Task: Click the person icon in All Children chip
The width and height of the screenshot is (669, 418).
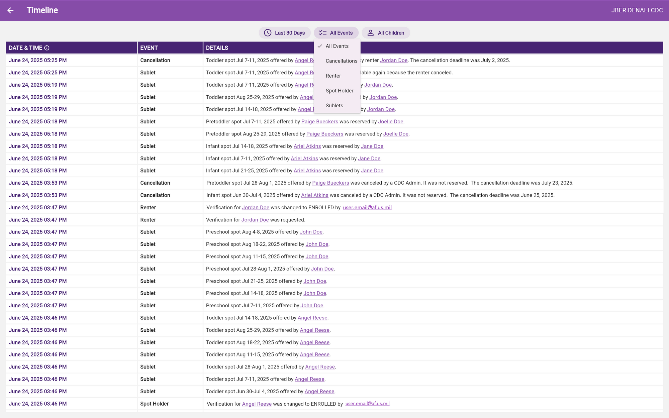Action: (371, 33)
